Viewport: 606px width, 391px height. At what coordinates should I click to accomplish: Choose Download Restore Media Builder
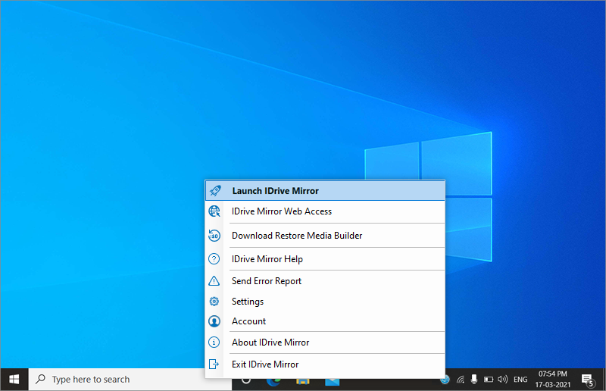325,236
